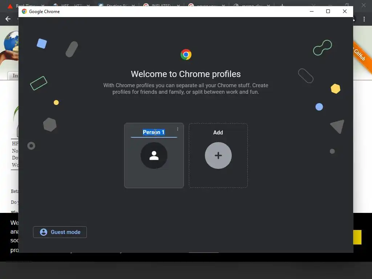Switch to the Starting tab in the background browser

116,5
